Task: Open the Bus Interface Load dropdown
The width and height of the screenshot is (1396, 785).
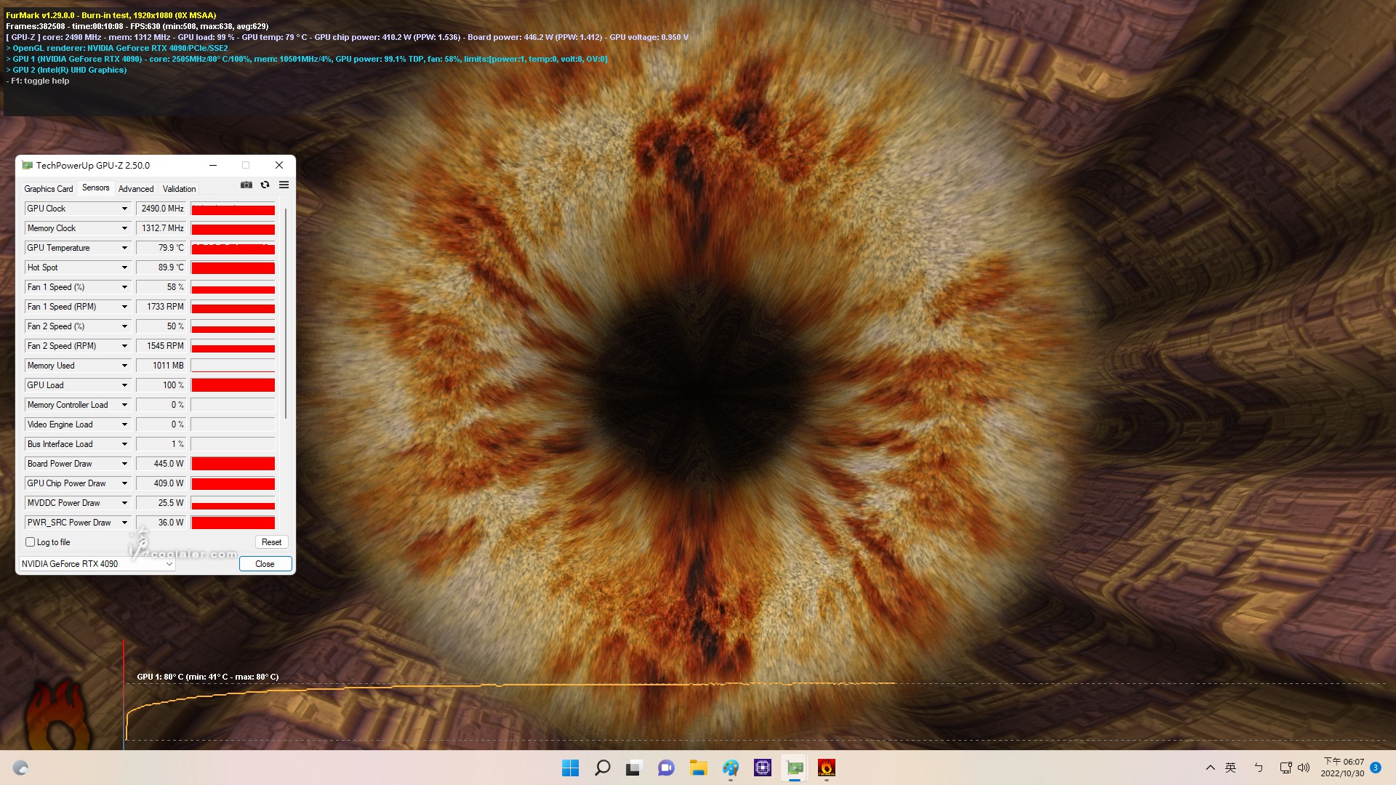Action: 124,444
